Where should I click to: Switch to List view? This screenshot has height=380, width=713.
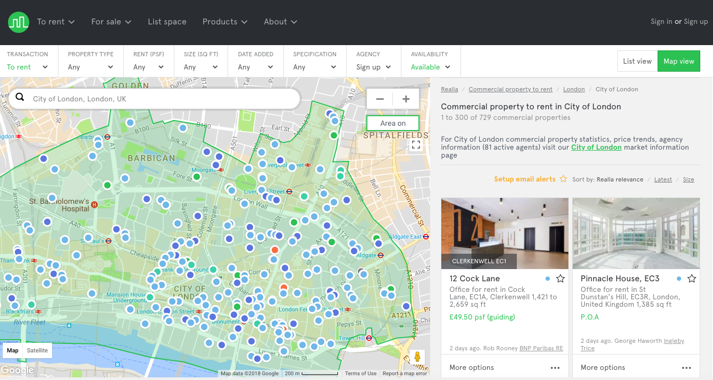click(637, 61)
